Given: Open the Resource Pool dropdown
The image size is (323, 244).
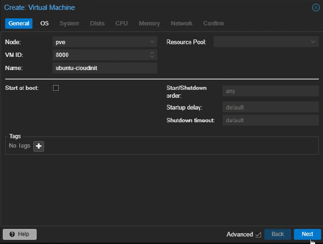Looking at the screenshot, I should tap(314, 42).
